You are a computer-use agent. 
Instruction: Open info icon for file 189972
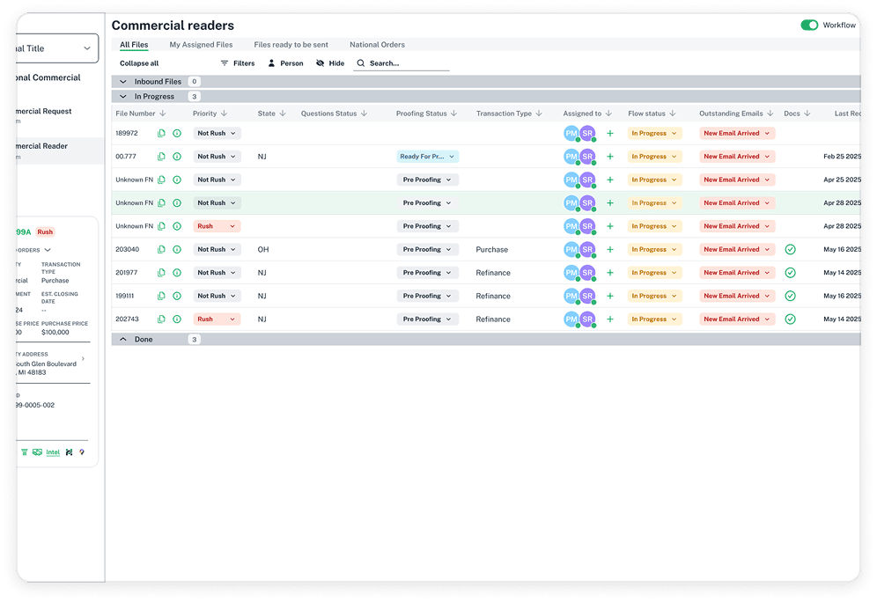click(177, 133)
